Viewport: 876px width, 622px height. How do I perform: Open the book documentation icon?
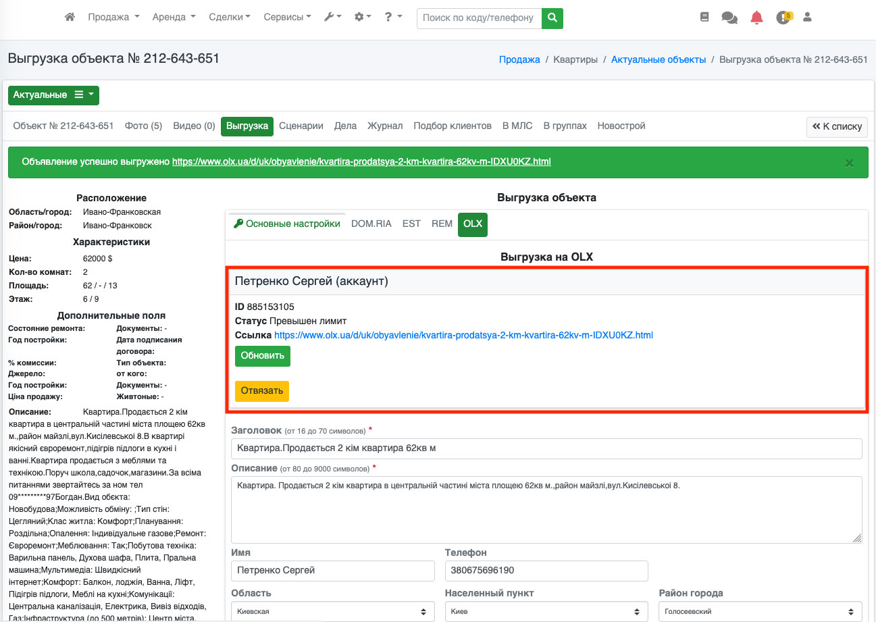tap(704, 18)
